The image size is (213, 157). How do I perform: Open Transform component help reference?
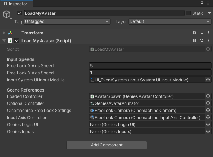click(x=194, y=33)
